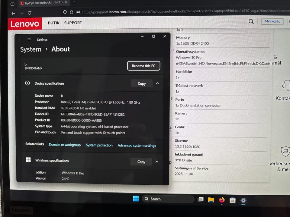Click the Rename this PC button
Image resolution: width=290 pixels, height=217 pixels.
tap(143, 66)
